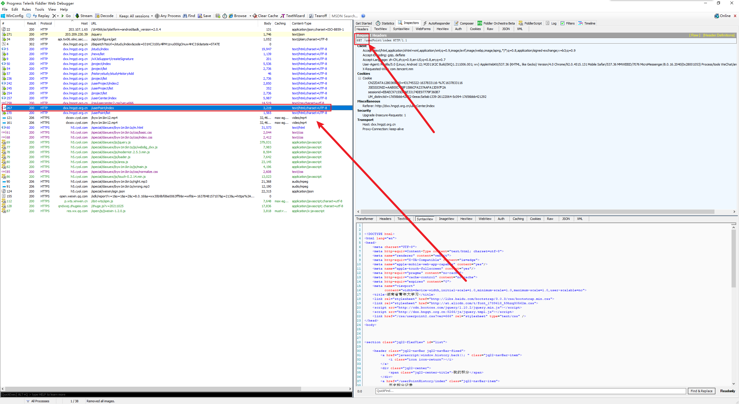739x404 pixels.
Task: Click the QuickFind input field
Action: [530, 391]
